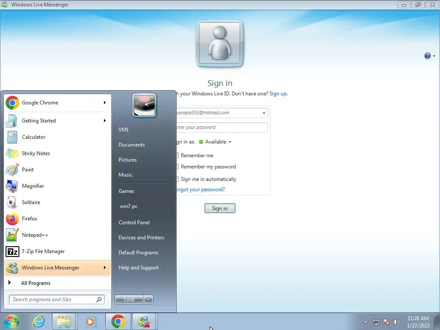Open Devices and Printers
The image size is (440, 330).
141,238
